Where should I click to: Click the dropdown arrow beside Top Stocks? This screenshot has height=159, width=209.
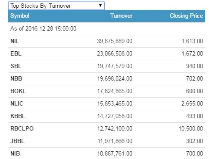100,6
